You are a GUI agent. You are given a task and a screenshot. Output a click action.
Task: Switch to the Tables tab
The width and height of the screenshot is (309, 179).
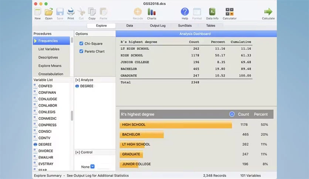[x=211, y=26]
